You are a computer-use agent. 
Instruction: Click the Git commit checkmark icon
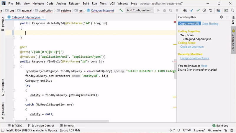pyautogui.click(x=198, y=10)
